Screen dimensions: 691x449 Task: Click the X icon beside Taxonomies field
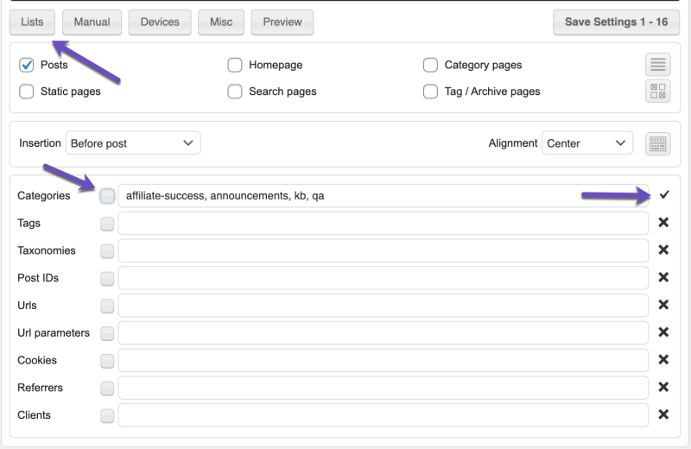pos(663,250)
